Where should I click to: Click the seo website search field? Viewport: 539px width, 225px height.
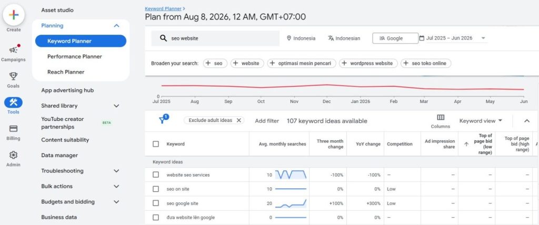(215, 38)
